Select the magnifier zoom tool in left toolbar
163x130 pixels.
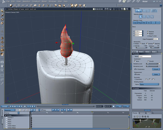[x=2, y=70]
